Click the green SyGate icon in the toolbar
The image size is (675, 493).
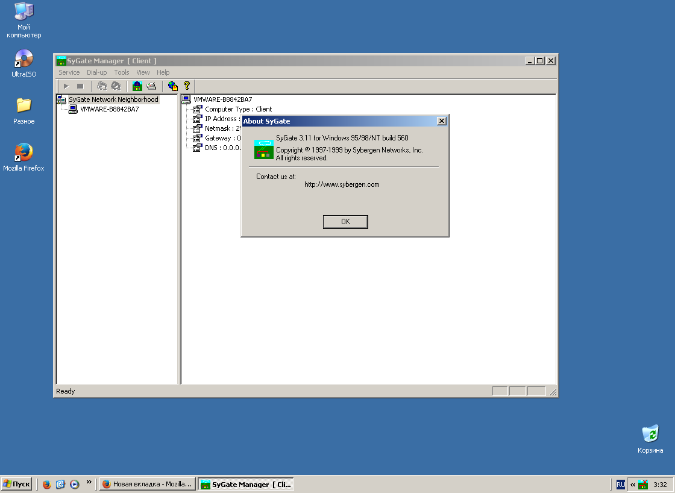[137, 86]
